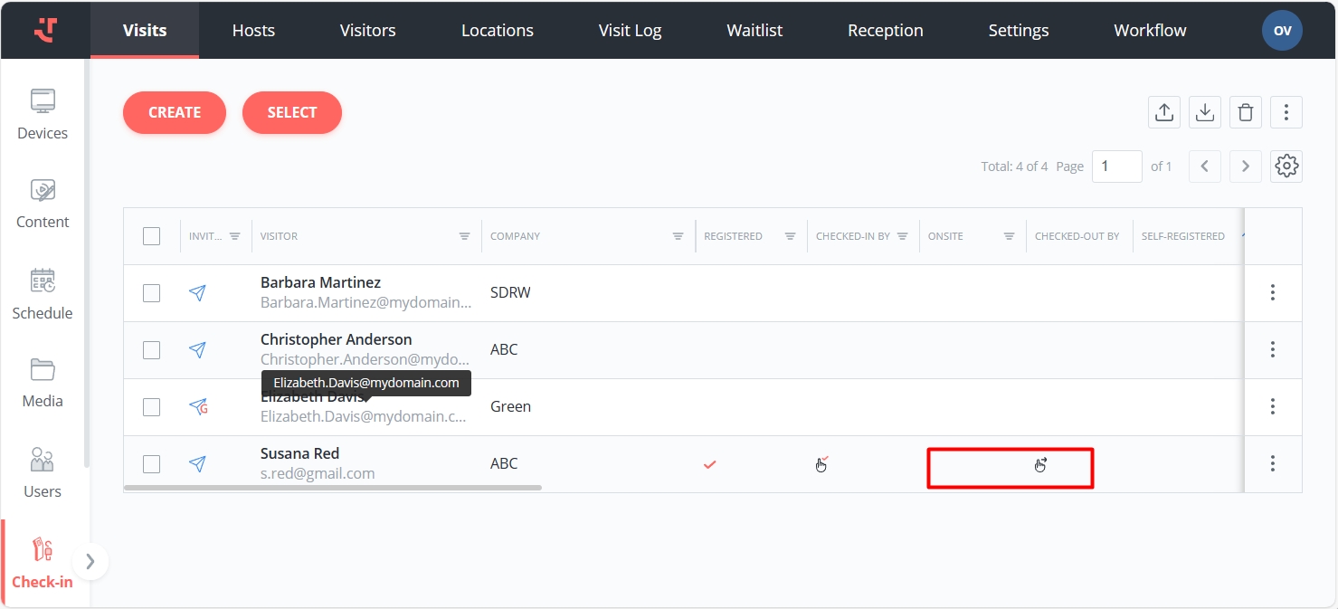
Task: Open the Company column filter menu
Action: click(678, 236)
